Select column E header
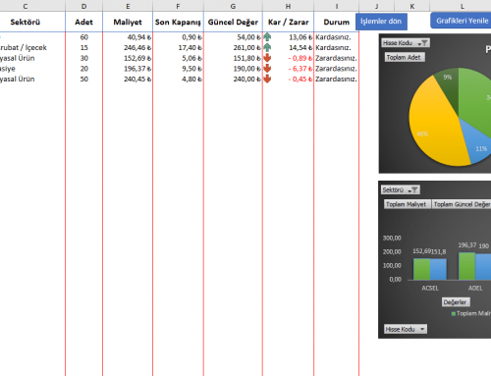The width and height of the screenshot is (491, 376). [128, 6]
